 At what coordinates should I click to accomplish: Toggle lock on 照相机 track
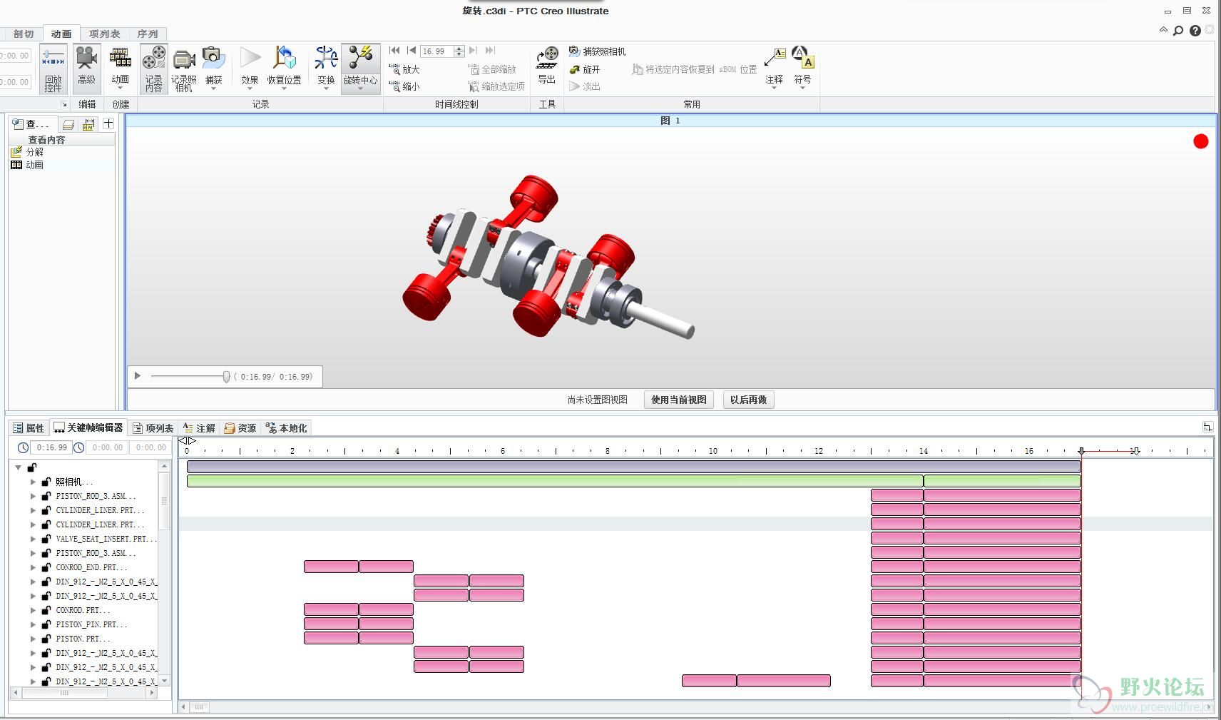pos(46,482)
